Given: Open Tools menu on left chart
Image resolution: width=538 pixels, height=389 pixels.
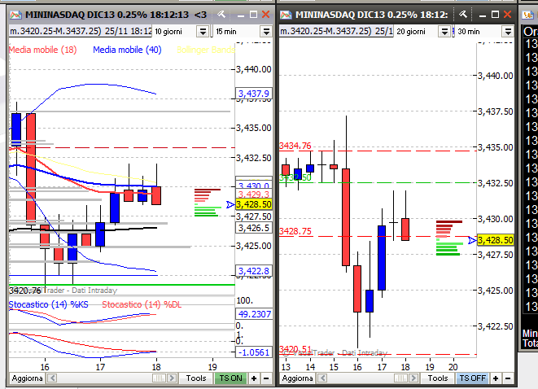Looking at the screenshot, I should point(196,378).
